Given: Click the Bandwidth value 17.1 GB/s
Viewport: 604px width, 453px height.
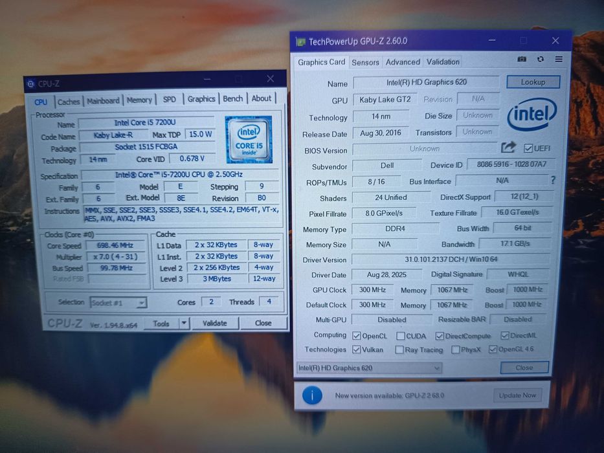Looking at the screenshot, I should (x=515, y=243).
